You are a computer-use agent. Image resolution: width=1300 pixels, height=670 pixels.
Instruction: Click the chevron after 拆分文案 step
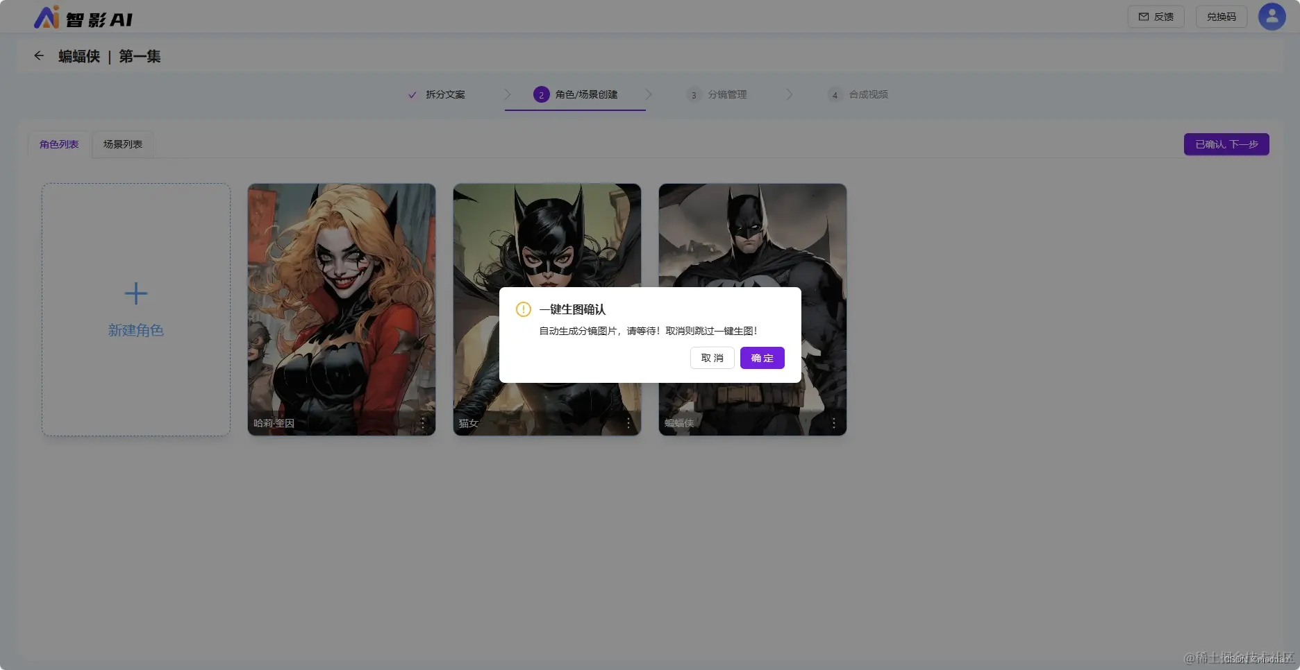pyautogui.click(x=507, y=94)
